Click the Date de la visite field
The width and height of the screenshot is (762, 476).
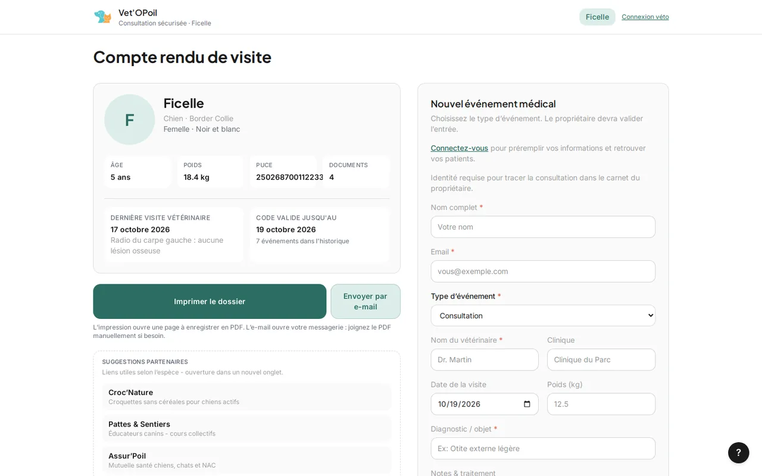485,404
